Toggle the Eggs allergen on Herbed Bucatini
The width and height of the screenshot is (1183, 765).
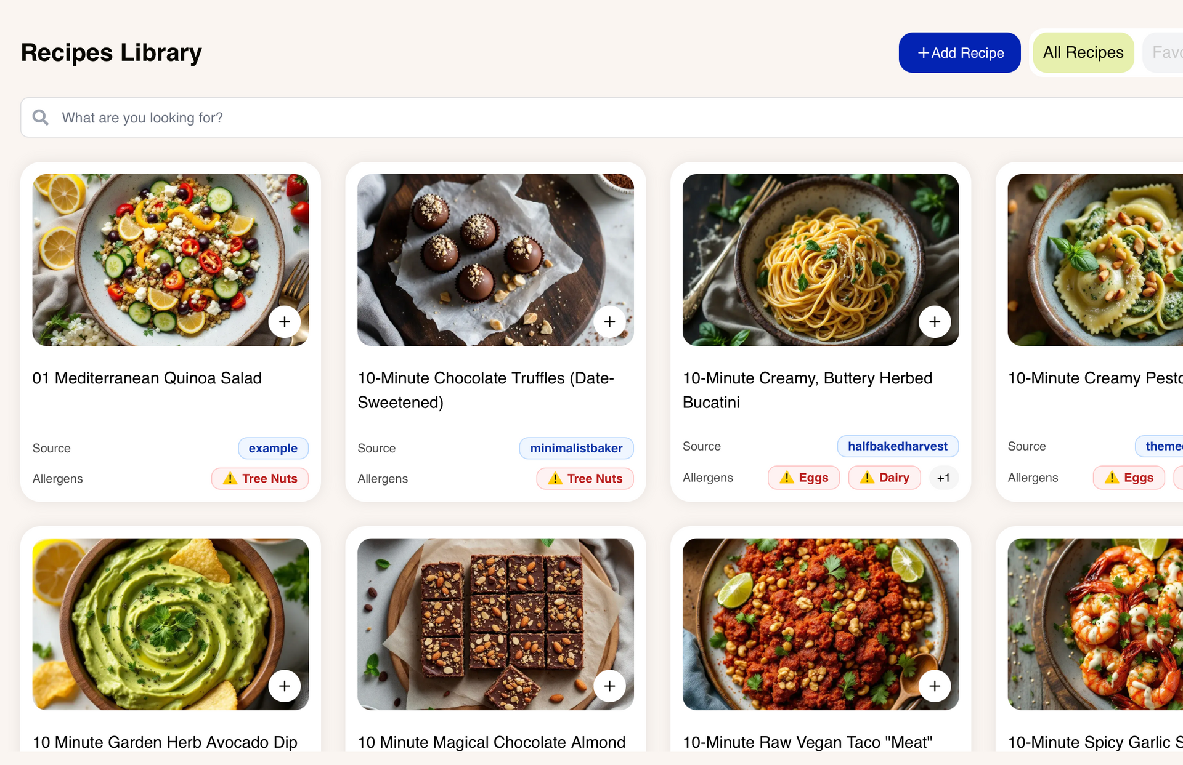coord(803,478)
